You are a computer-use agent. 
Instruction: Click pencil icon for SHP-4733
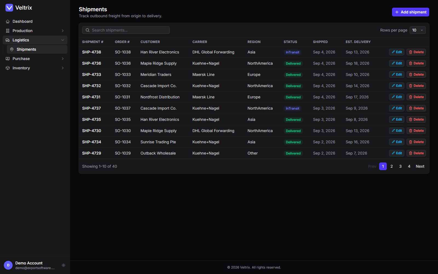(x=393, y=75)
